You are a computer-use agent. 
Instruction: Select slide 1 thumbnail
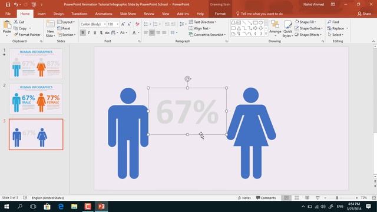tap(36, 64)
